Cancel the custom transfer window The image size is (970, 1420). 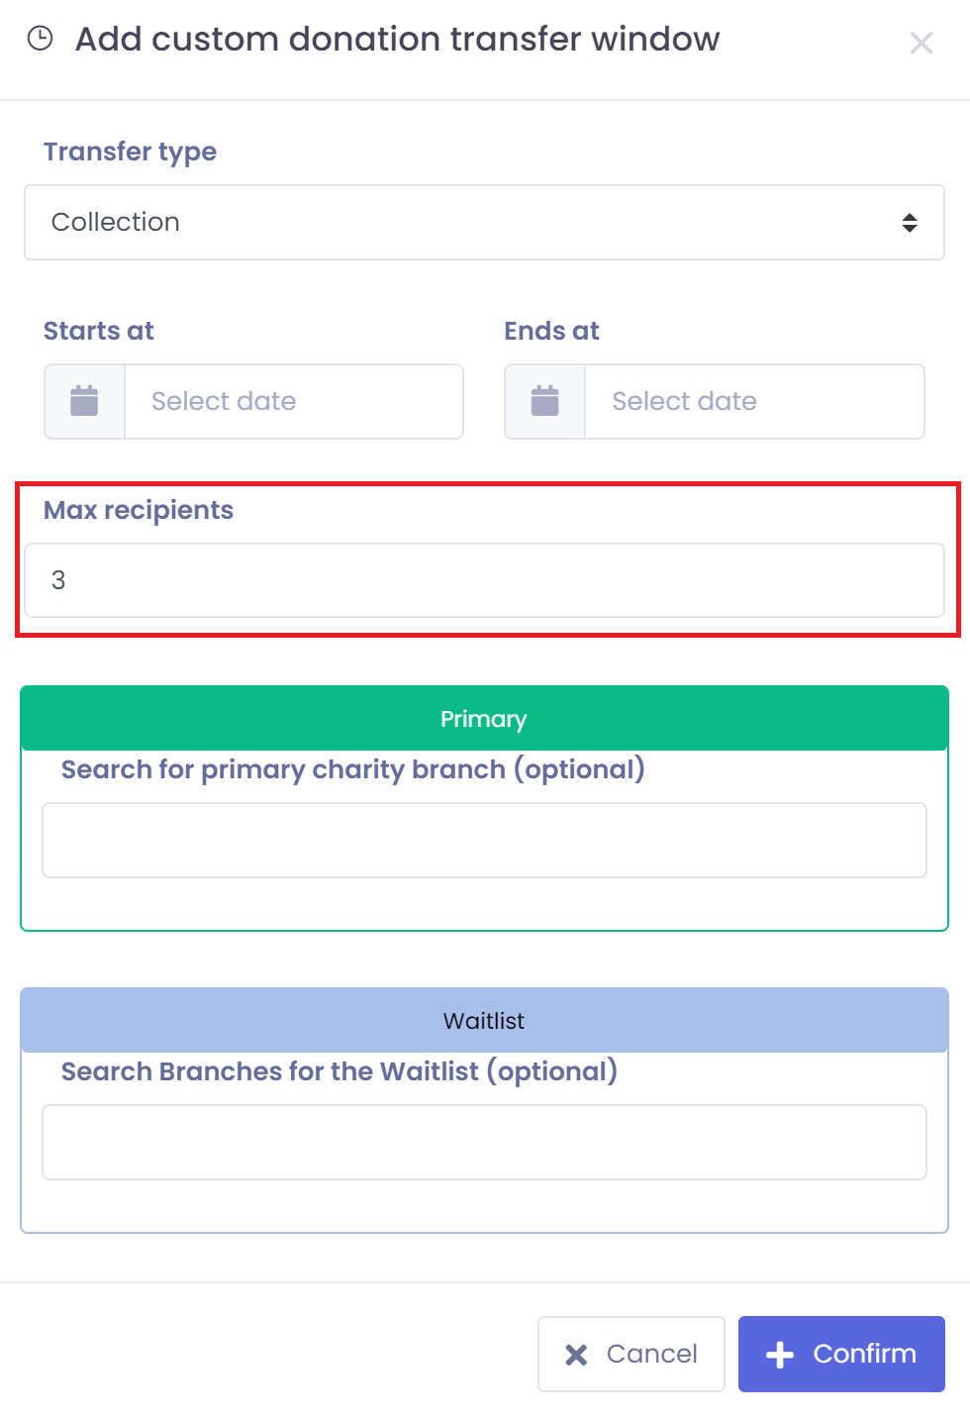(631, 1354)
